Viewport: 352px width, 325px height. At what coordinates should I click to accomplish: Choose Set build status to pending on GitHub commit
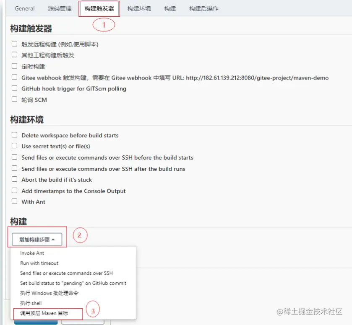73,283
